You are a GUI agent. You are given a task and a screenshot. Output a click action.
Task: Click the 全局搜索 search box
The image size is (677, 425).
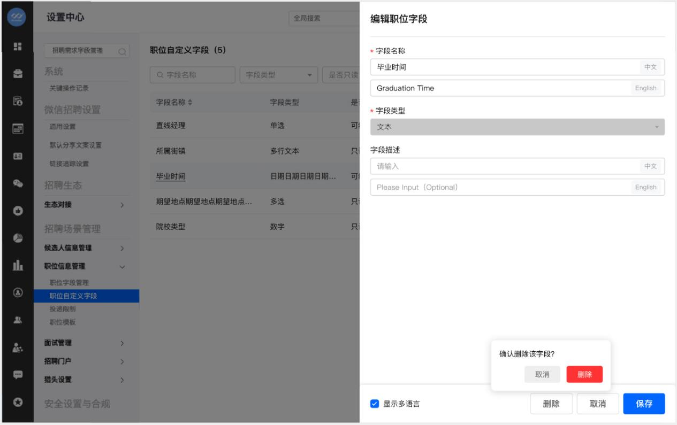[x=324, y=18]
